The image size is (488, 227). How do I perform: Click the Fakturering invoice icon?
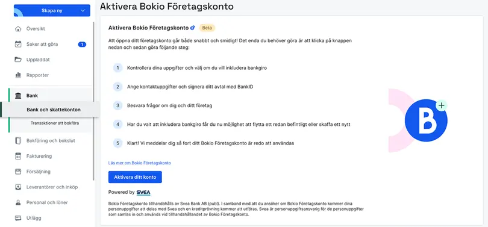(x=18, y=156)
